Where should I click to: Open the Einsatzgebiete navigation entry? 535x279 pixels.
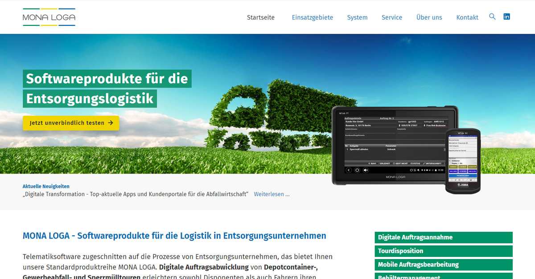pos(313,17)
